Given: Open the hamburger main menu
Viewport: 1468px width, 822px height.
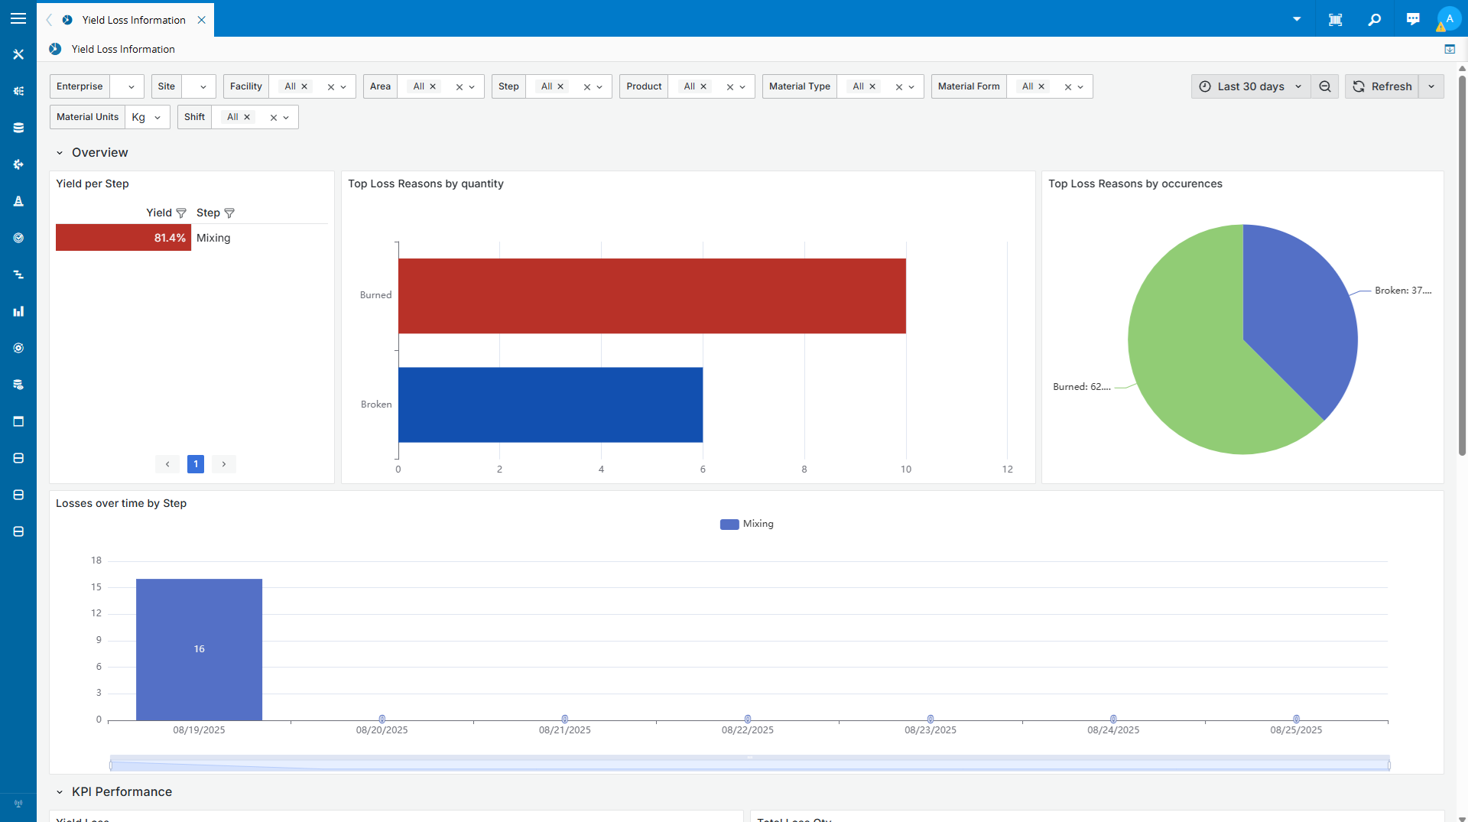Looking at the screenshot, I should [18, 18].
